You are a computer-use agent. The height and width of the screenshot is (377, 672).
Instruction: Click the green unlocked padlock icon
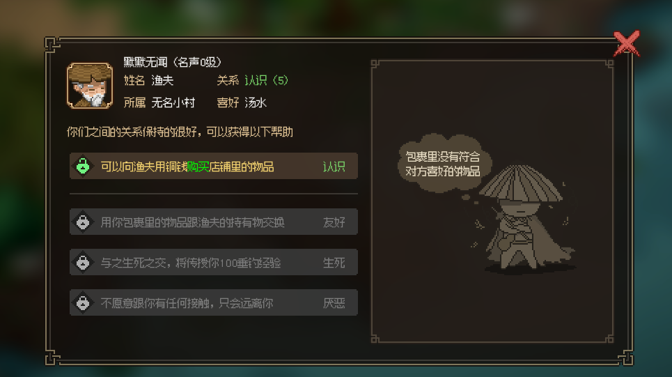click(83, 166)
